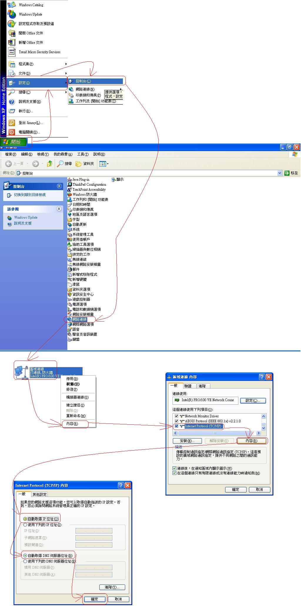Open TrackPoint Accessibility icon
Screen dimensions: 301x606
point(70,190)
